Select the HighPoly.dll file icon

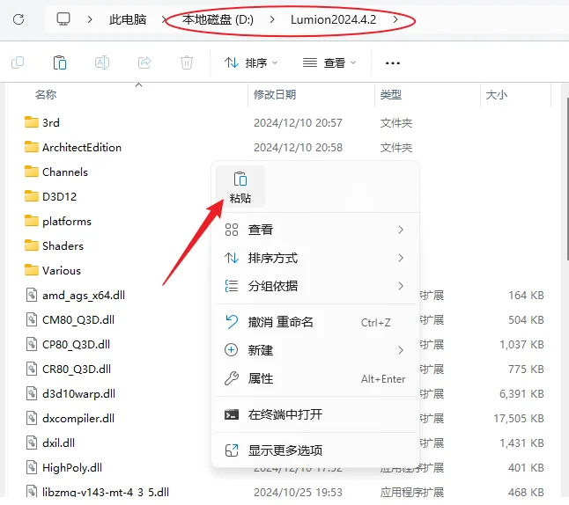(32, 467)
